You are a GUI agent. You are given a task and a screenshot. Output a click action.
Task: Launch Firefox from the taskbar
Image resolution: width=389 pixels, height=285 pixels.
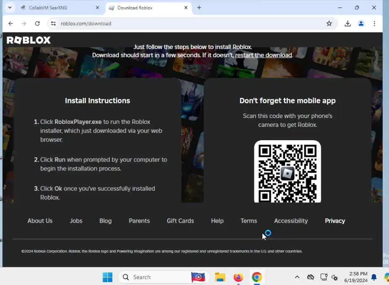pos(238,277)
